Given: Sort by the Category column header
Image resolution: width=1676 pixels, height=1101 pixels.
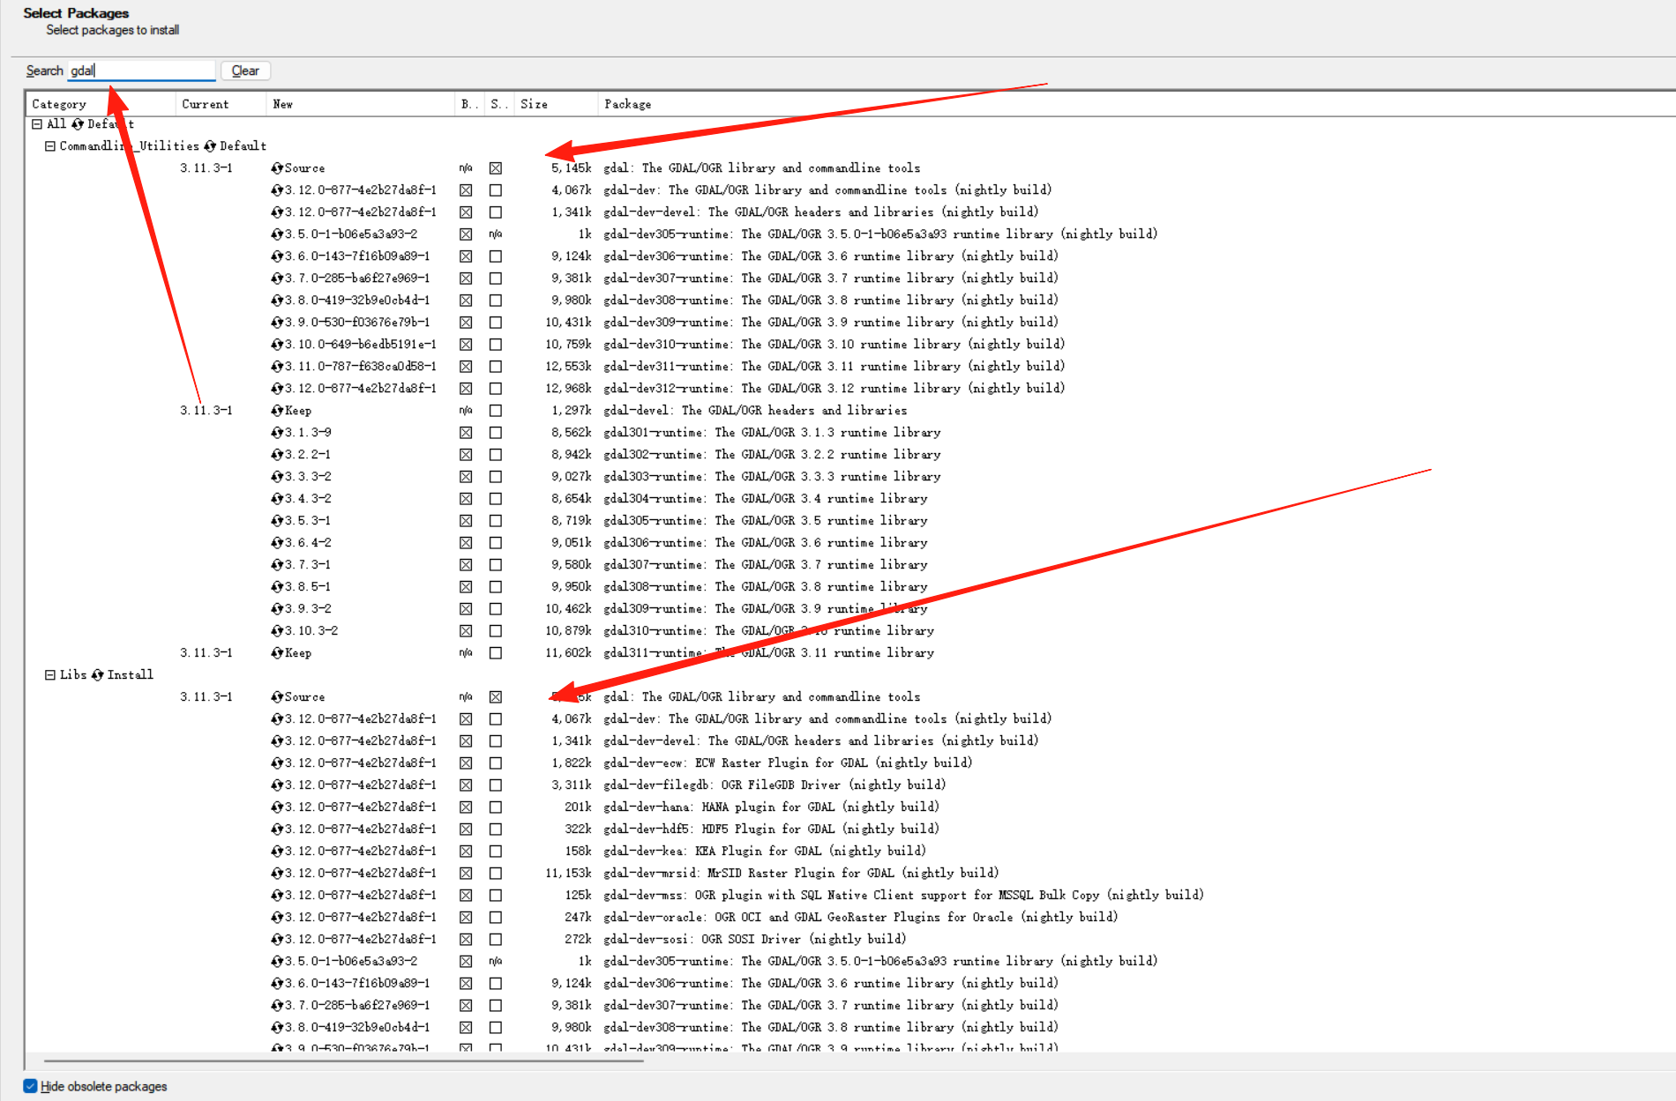Looking at the screenshot, I should tap(101, 104).
